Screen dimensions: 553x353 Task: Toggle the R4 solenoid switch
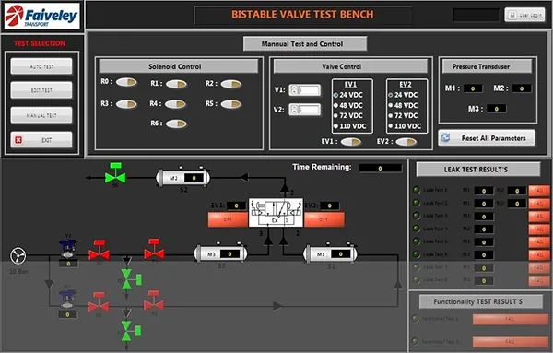tap(175, 104)
